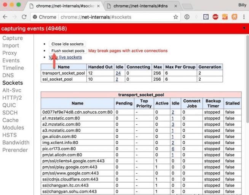Open idle link for a2.mzstatic.com:80
249x195 pixels.
173,124
